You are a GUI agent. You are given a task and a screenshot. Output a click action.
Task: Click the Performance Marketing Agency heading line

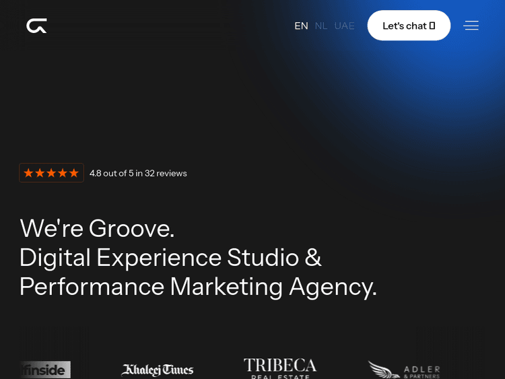click(198, 287)
